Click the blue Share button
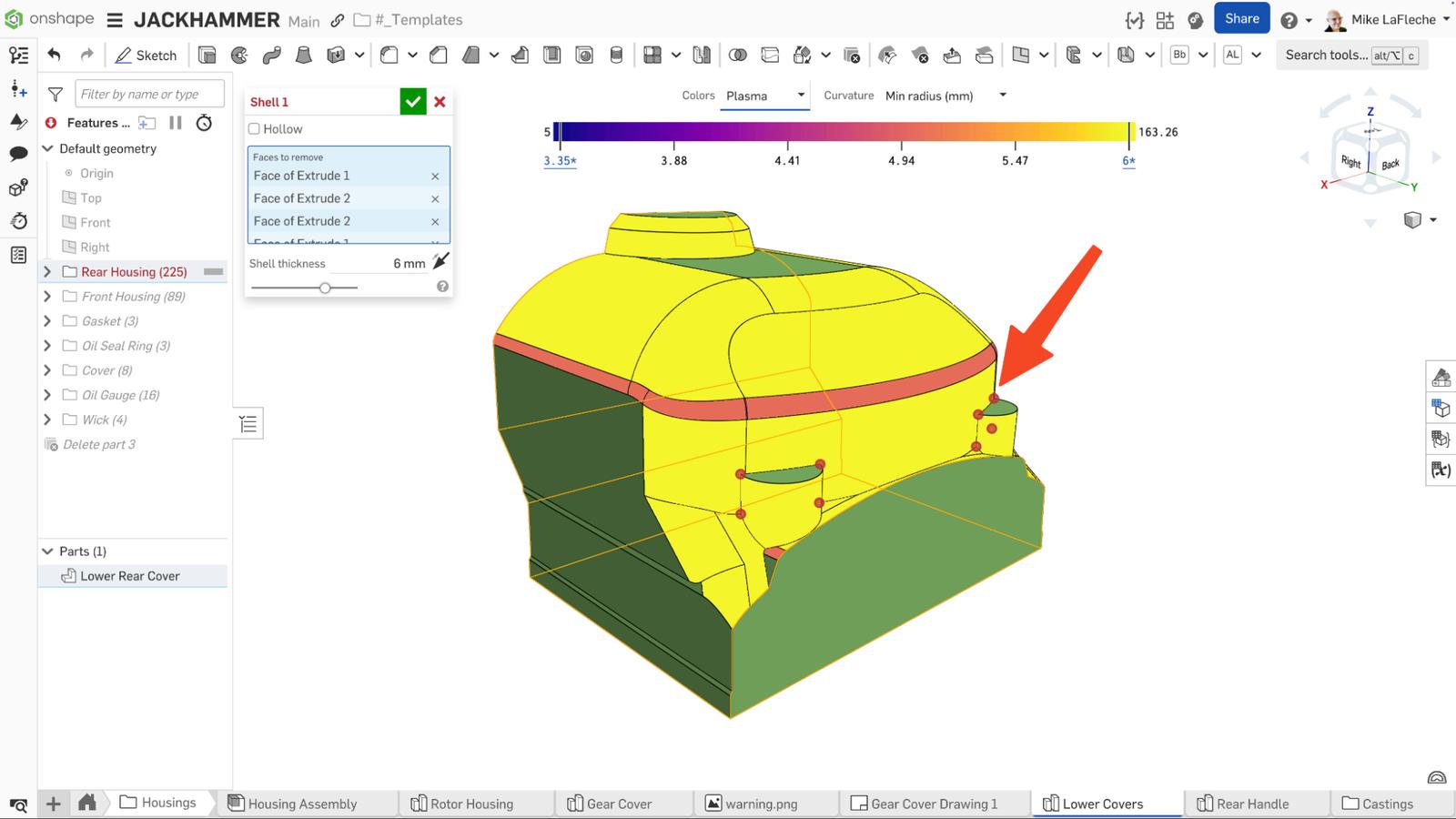 (1241, 19)
